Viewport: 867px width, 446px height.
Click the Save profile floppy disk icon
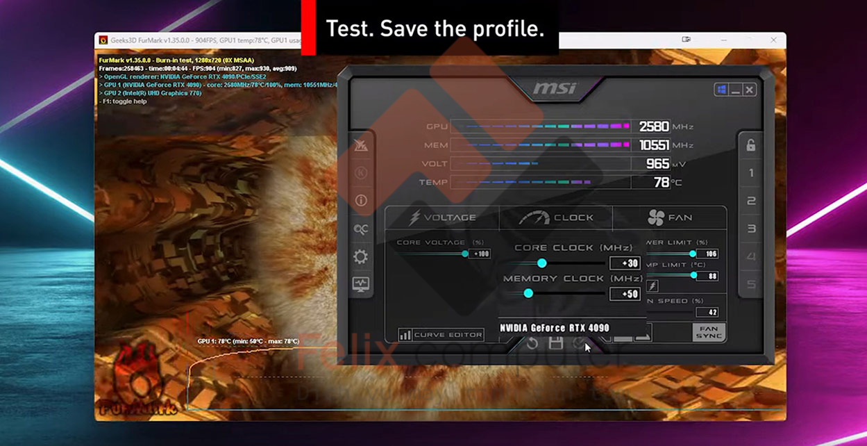click(555, 342)
